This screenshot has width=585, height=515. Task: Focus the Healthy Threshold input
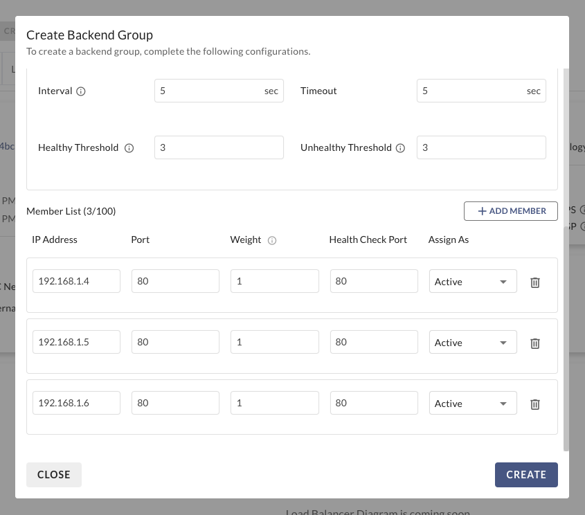(x=219, y=147)
